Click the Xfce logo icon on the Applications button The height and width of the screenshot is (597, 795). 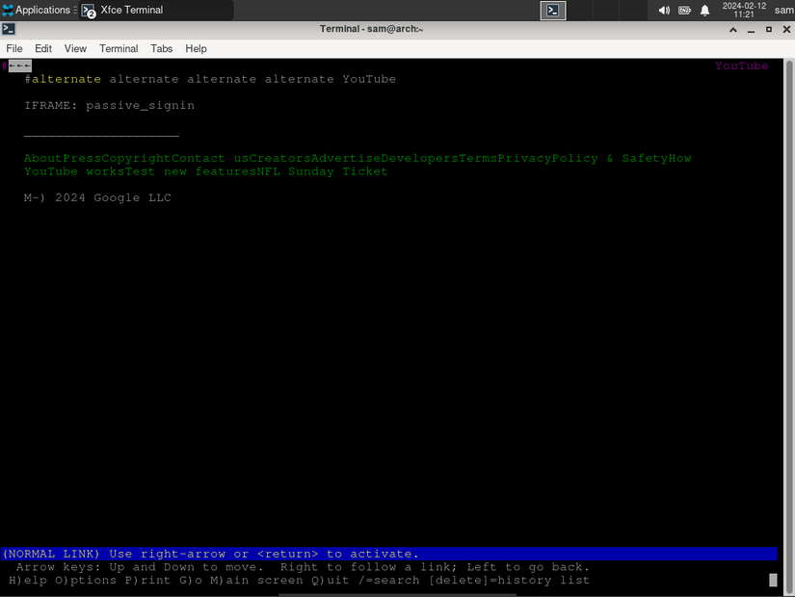tap(8, 10)
